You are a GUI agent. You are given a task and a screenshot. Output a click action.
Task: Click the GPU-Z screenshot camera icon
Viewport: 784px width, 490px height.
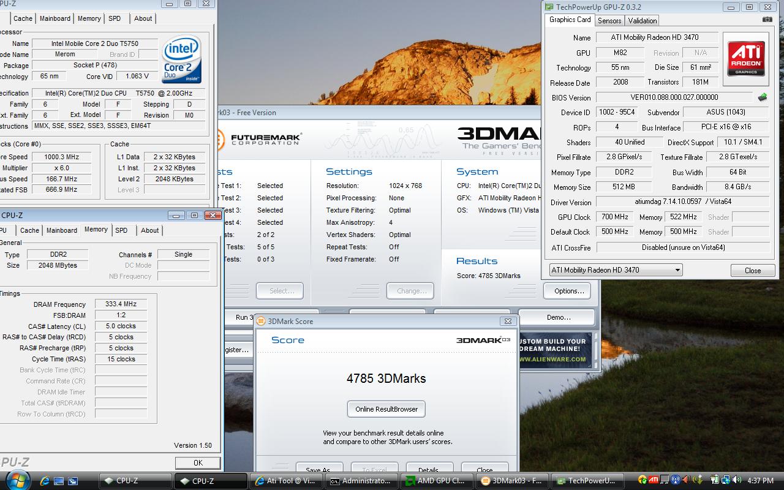coord(767,20)
